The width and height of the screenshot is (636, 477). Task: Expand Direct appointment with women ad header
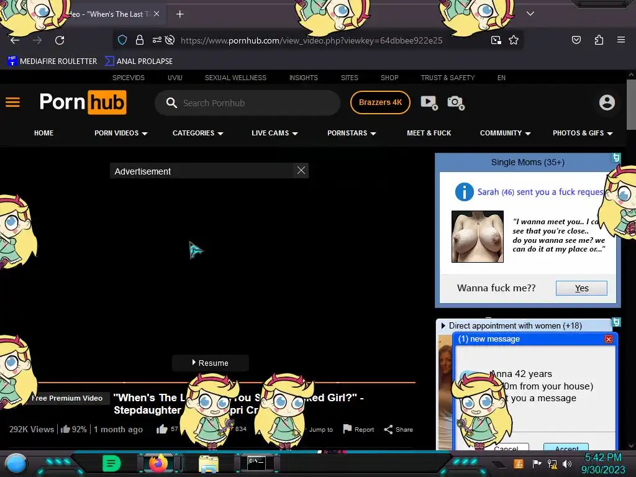point(512,325)
